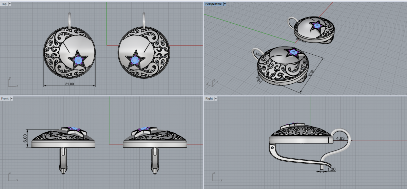Pick the 4.83 dimension in Right view

pyautogui.click(x=340, y=138)
